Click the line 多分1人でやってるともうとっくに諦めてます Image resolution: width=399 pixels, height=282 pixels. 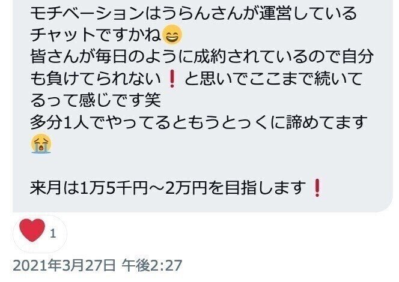[199, 122]
